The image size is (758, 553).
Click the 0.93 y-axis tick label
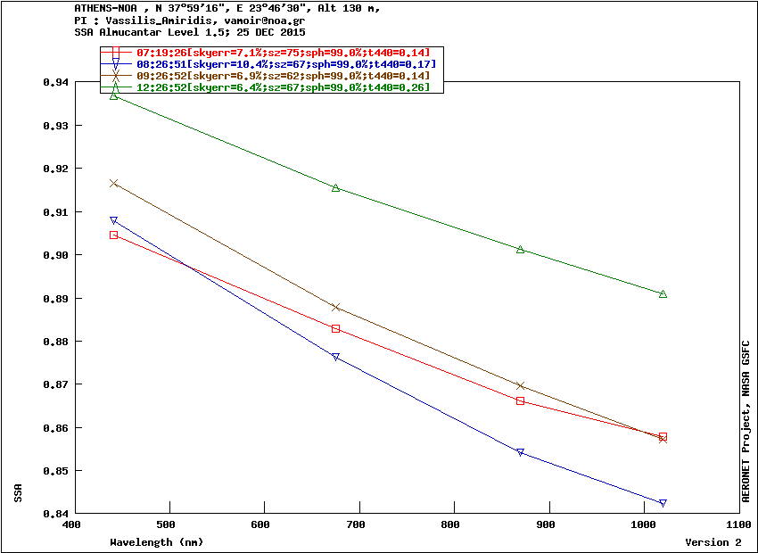[x=56, y=126]
